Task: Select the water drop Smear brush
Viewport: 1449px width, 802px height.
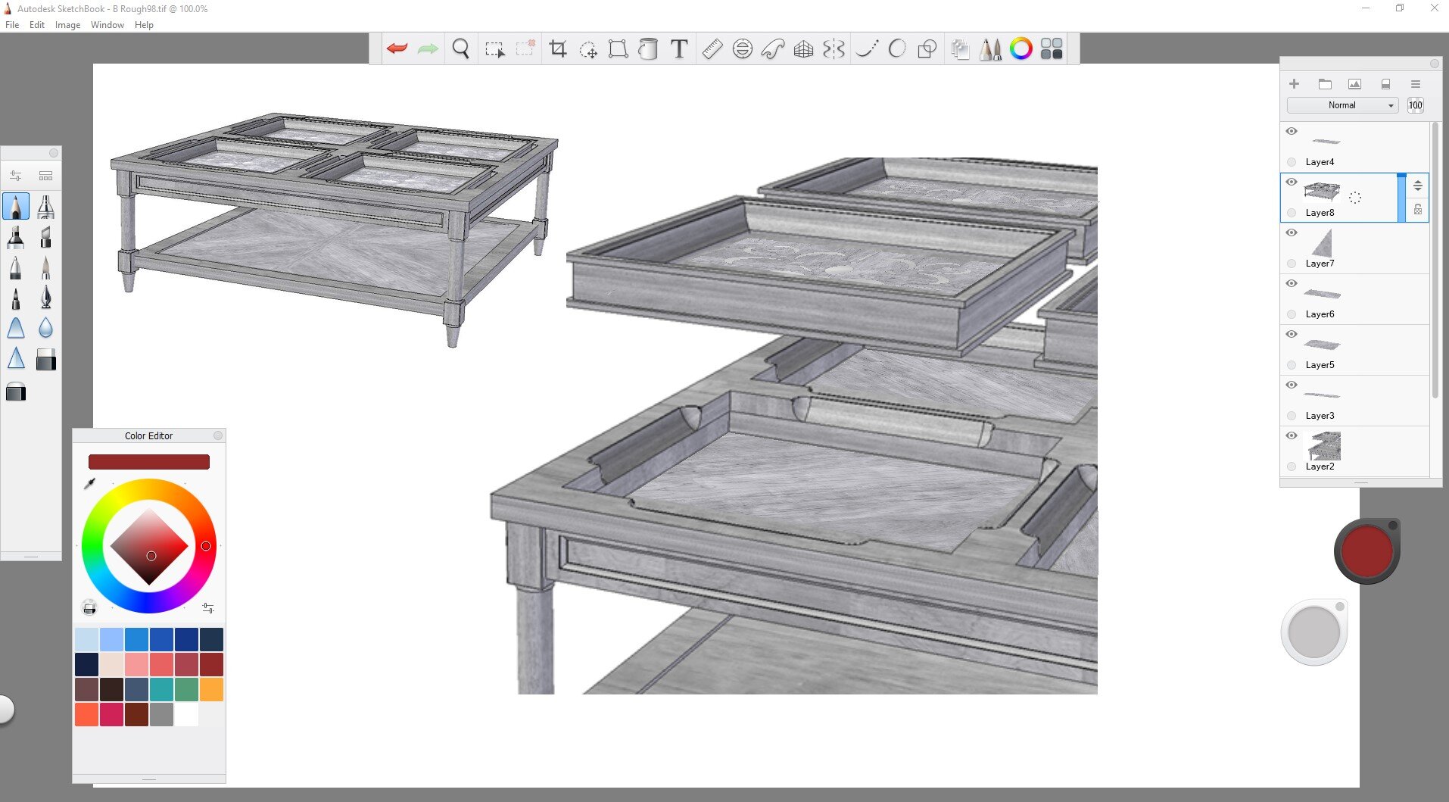Action: point(45,327)
